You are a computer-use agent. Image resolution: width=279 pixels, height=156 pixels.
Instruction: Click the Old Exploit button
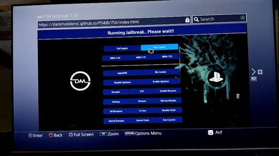[122, 48]
